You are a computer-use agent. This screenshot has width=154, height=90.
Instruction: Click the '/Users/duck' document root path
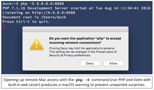tap(54, 17)
